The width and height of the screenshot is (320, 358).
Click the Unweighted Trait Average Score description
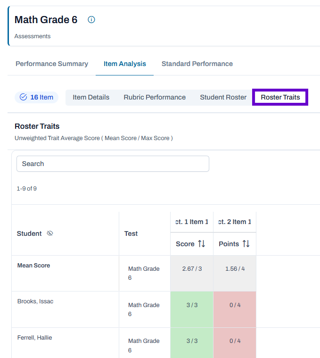[x=94, y=138]
